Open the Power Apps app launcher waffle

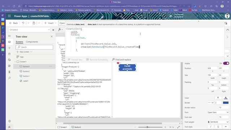click(9, 16)
